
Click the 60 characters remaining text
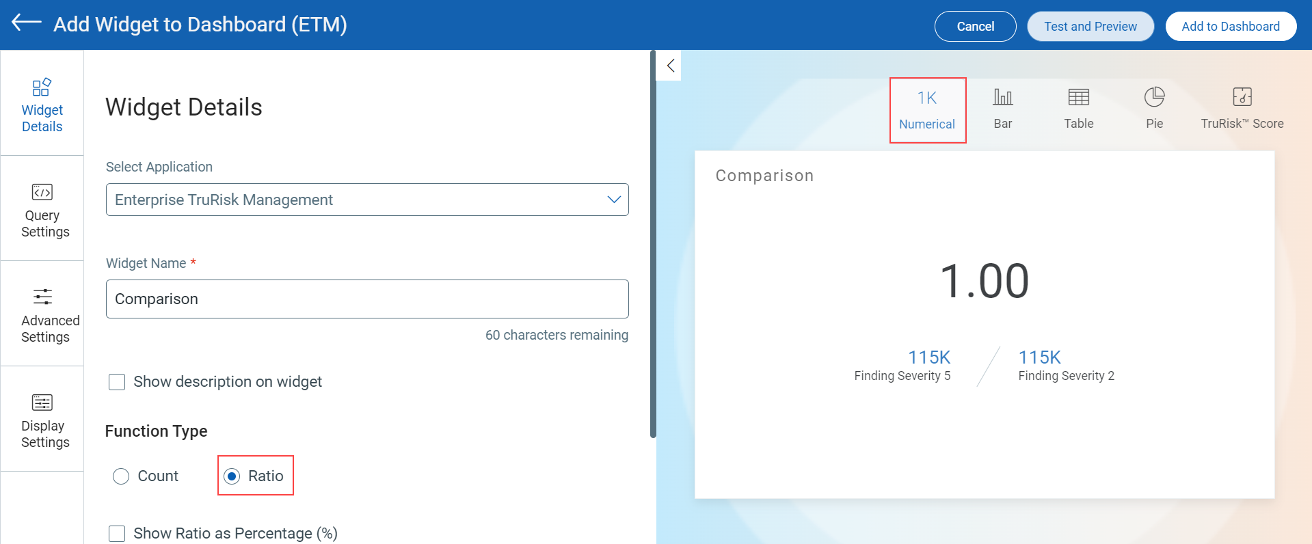pyautogui.click(x=557, y=335)
